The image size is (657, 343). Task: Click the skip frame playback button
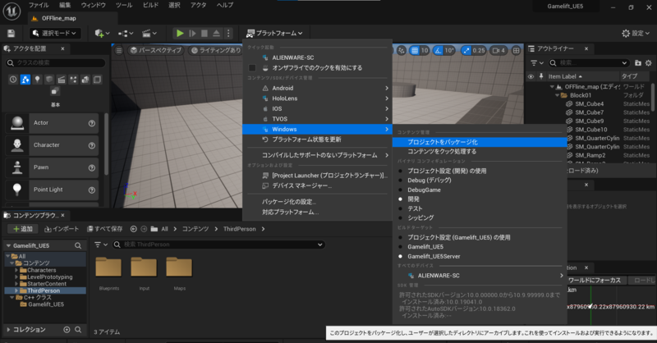pyautogui.click(x=192, y=33)
